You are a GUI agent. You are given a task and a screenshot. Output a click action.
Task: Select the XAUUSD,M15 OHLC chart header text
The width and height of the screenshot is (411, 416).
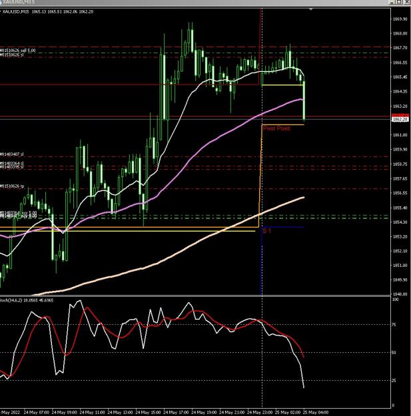(48, 12)
